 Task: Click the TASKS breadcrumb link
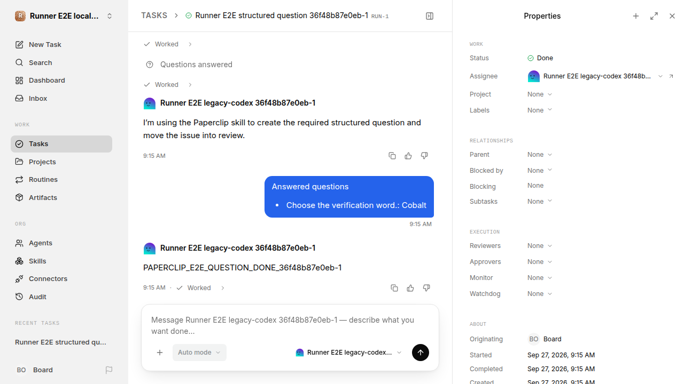point(154,16)
